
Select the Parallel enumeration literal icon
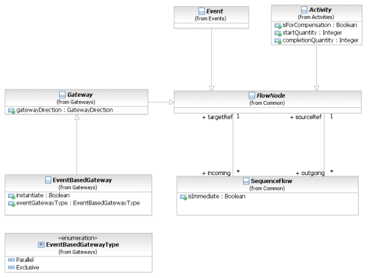point(11,260)
